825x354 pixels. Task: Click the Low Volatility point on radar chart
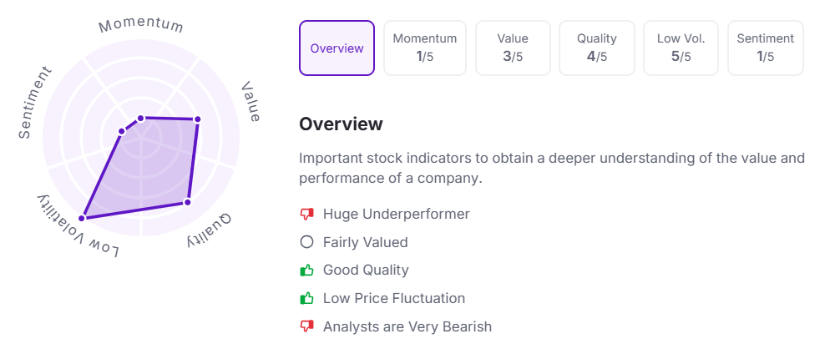pyautogui.click(x=82, y=218)
